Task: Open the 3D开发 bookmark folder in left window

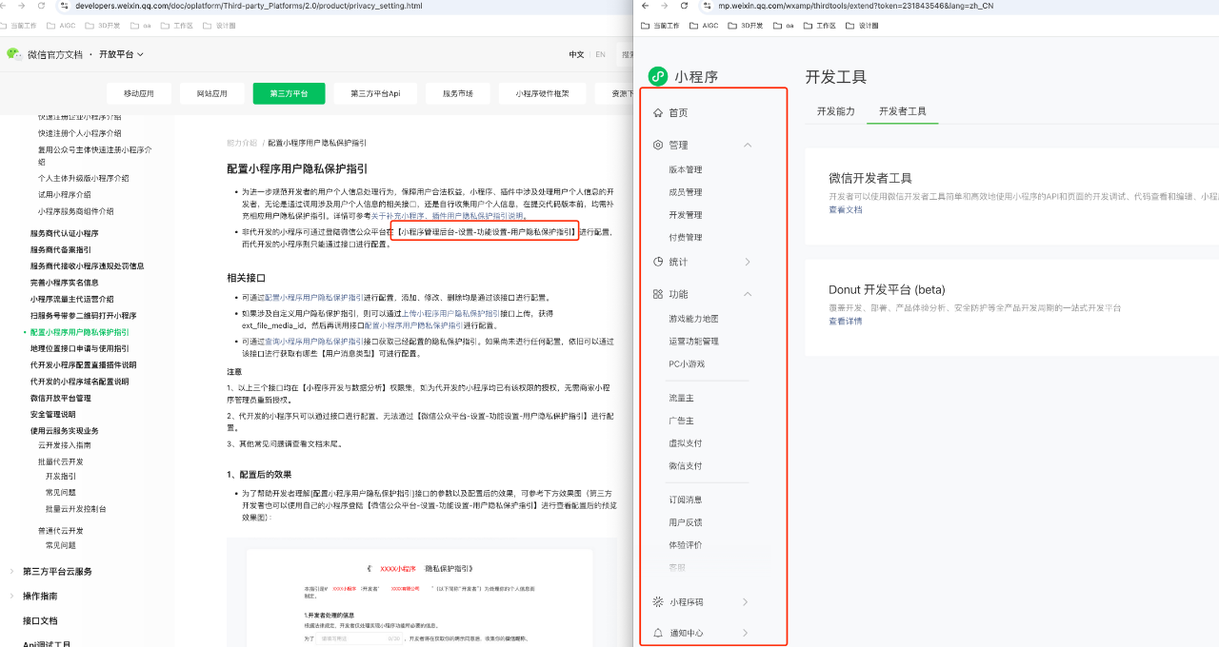Action: point(105,26)
